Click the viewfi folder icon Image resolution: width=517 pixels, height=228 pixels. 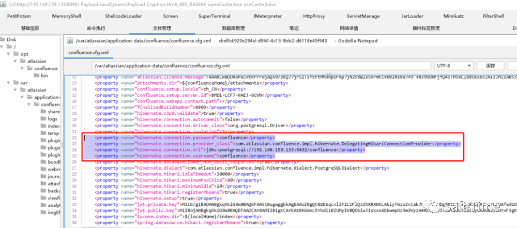[44, 198]
